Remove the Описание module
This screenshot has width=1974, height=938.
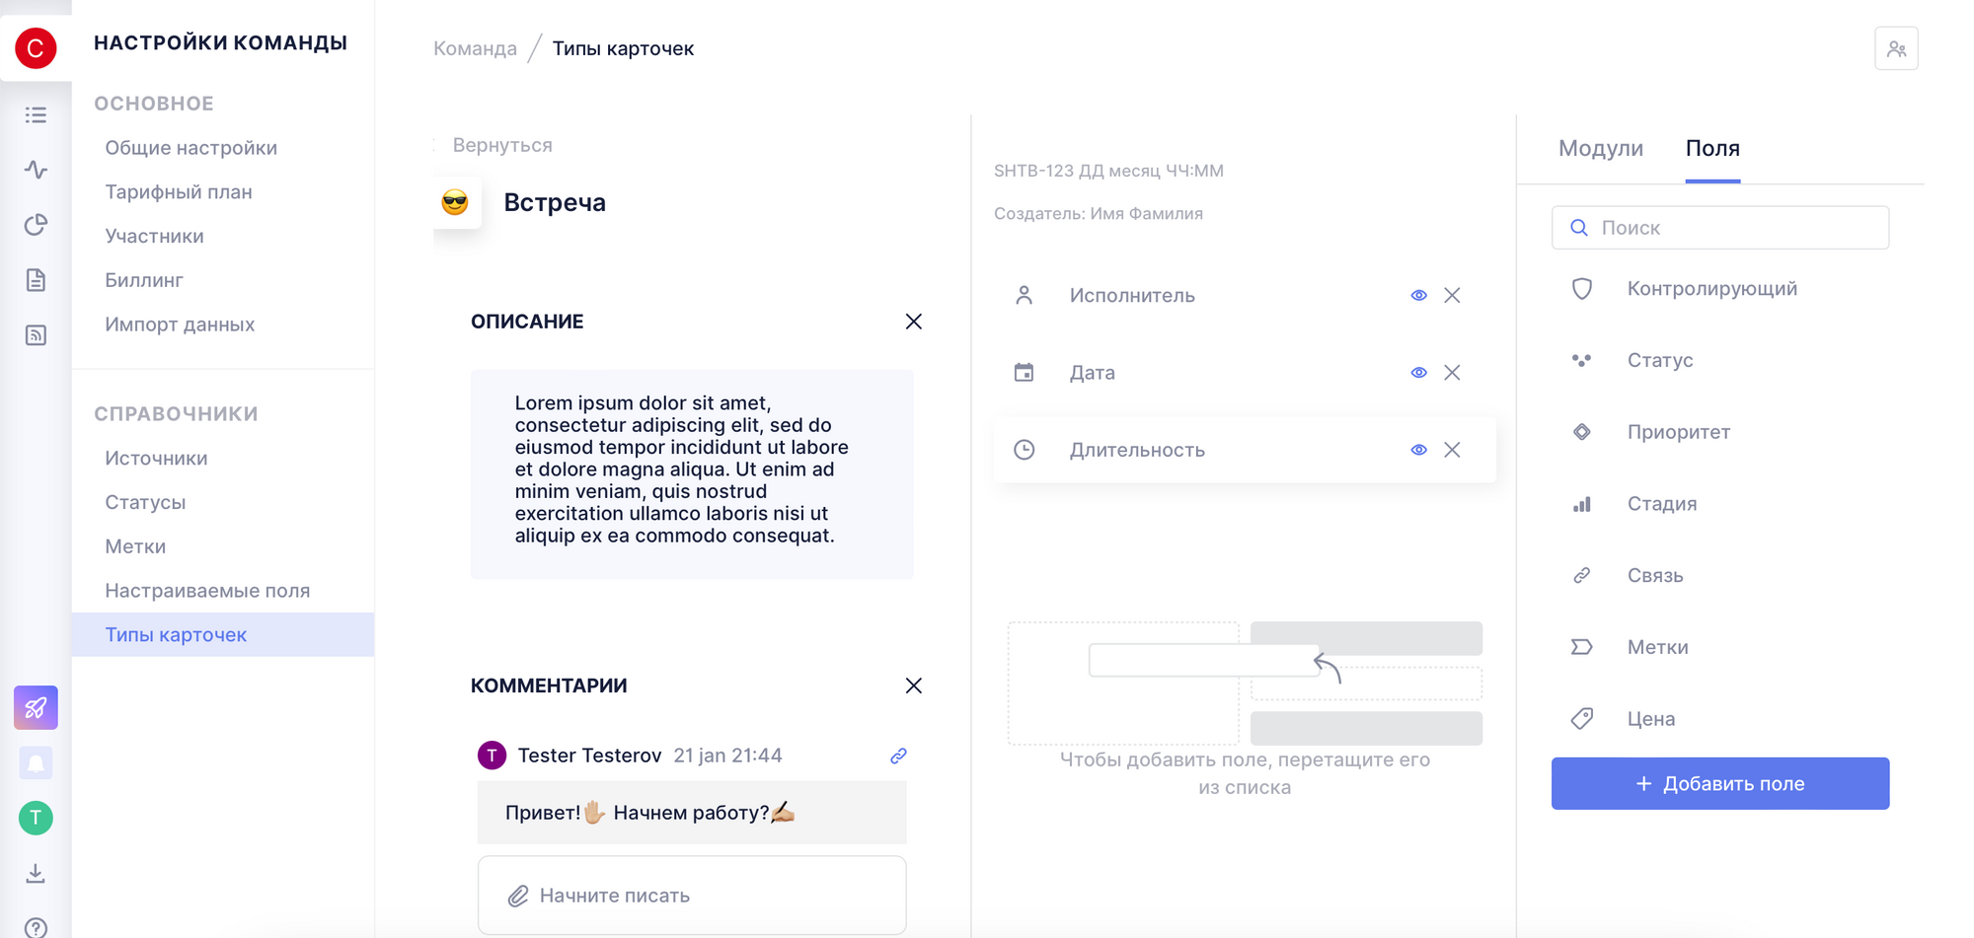913,322
